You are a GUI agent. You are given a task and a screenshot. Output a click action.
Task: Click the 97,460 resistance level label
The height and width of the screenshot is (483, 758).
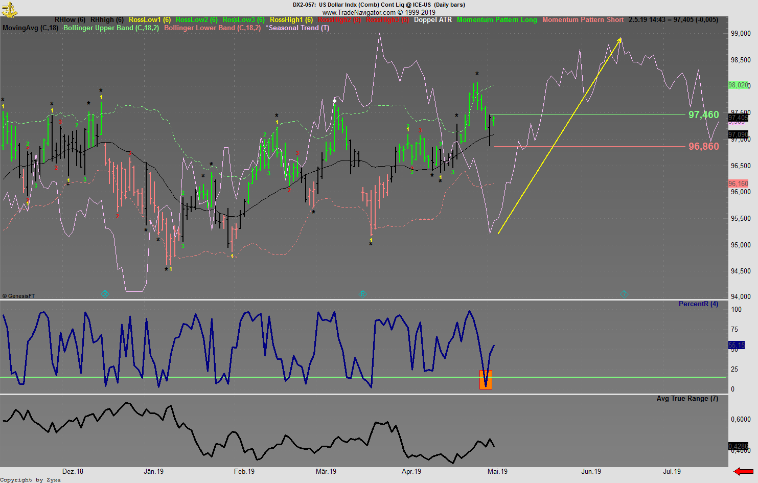(703, 115)
